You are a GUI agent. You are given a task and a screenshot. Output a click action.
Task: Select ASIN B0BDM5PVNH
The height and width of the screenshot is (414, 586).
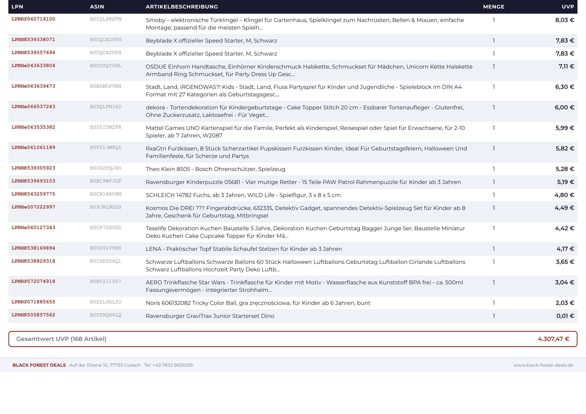(106, 86)
